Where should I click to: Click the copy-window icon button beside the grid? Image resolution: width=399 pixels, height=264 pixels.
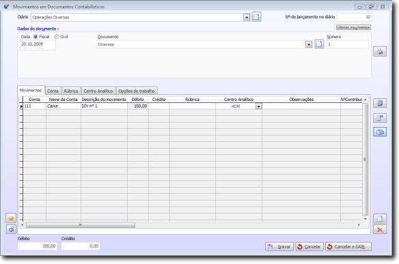(380, 117)
